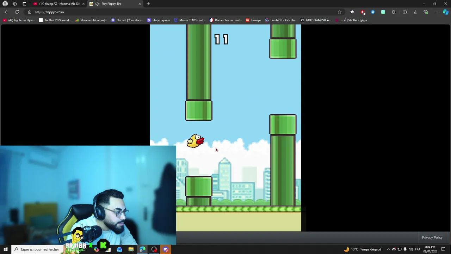This screenshot has height=254, width=451.
Task: Open the red circular taskbar app
Action: [154, 249]
